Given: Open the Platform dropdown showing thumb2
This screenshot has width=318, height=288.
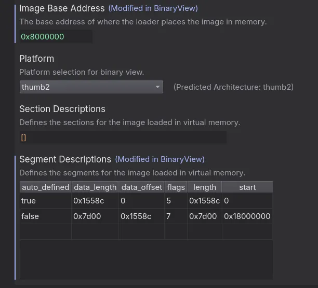Looking at the screenshot, I should tap(91, 87).
